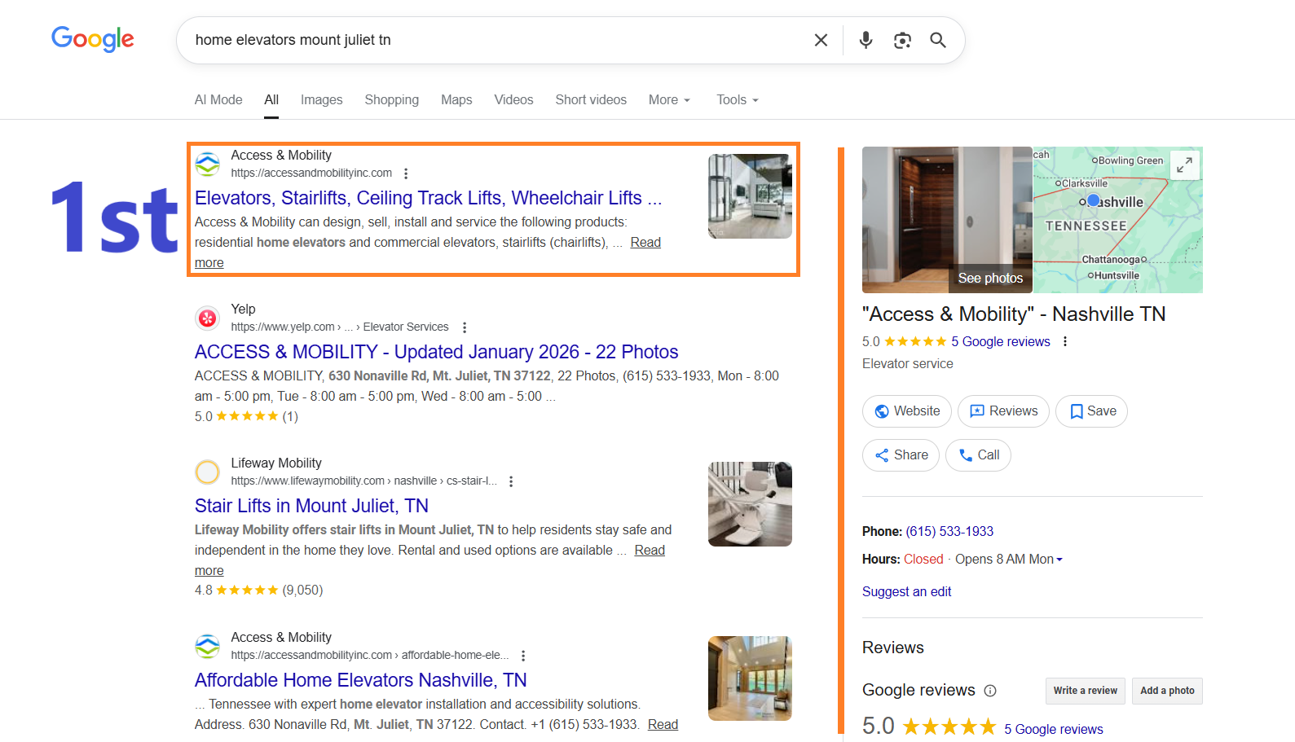The height and width of the screenshot is (742, 1295).
Task: Click the Access & Mobility favicon in fourth result
Action: pyautogui.click(x=208, y=646)
